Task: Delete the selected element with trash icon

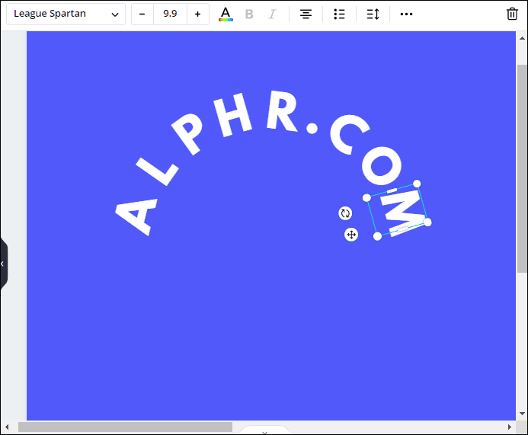Action: (513, 14)
